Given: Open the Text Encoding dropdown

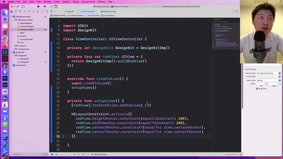Looking at the screenshot, I should point(268,73).
